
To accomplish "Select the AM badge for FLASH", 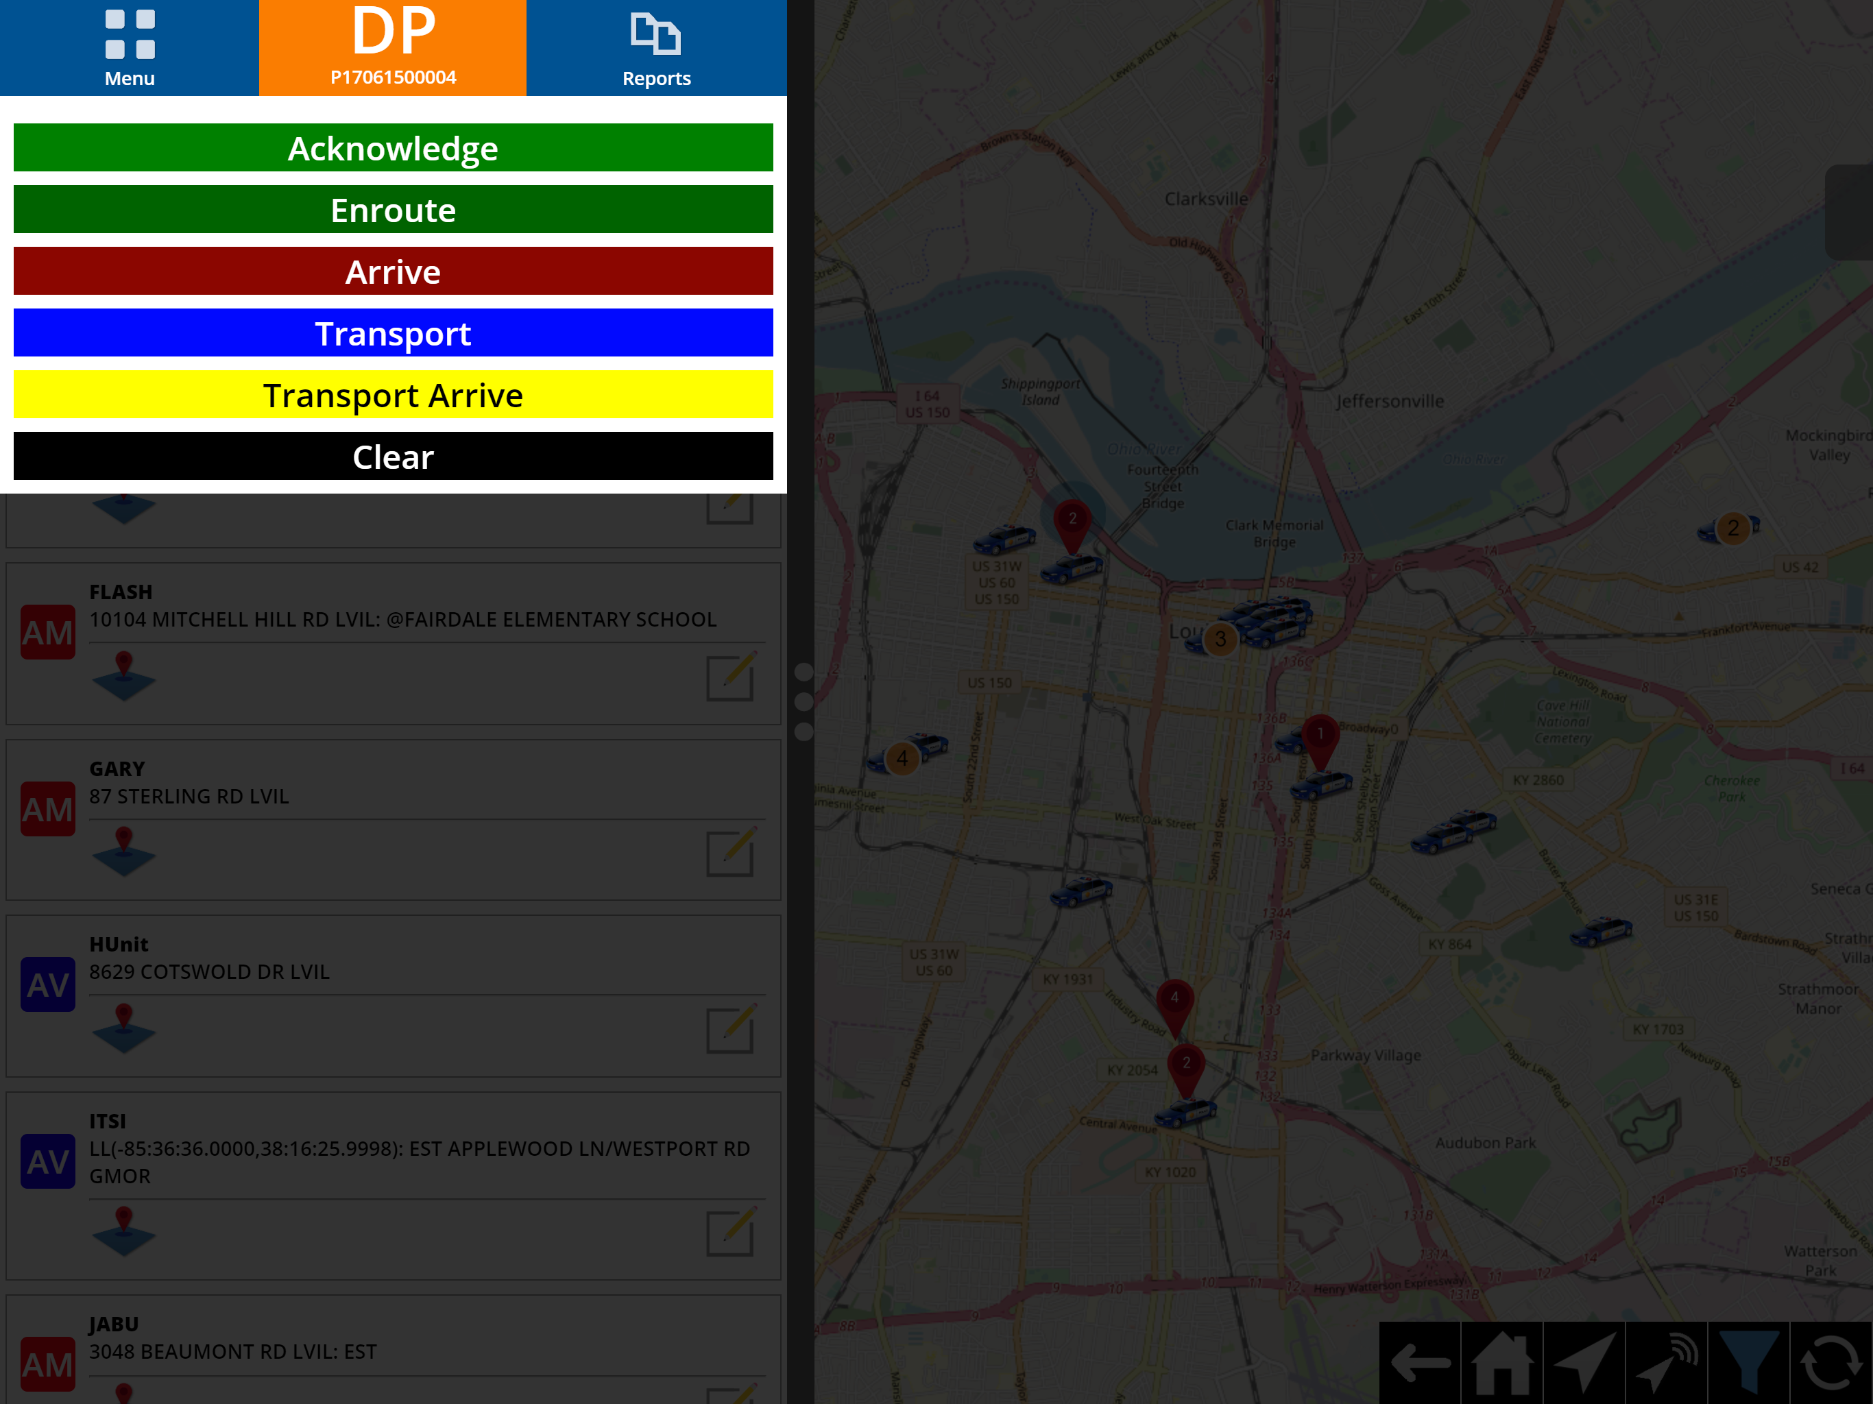I will [47, 633].
